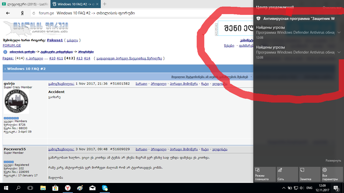Open taskbar search magnifier
Viewport: 344px width, 193px height.
pos(18,188)
